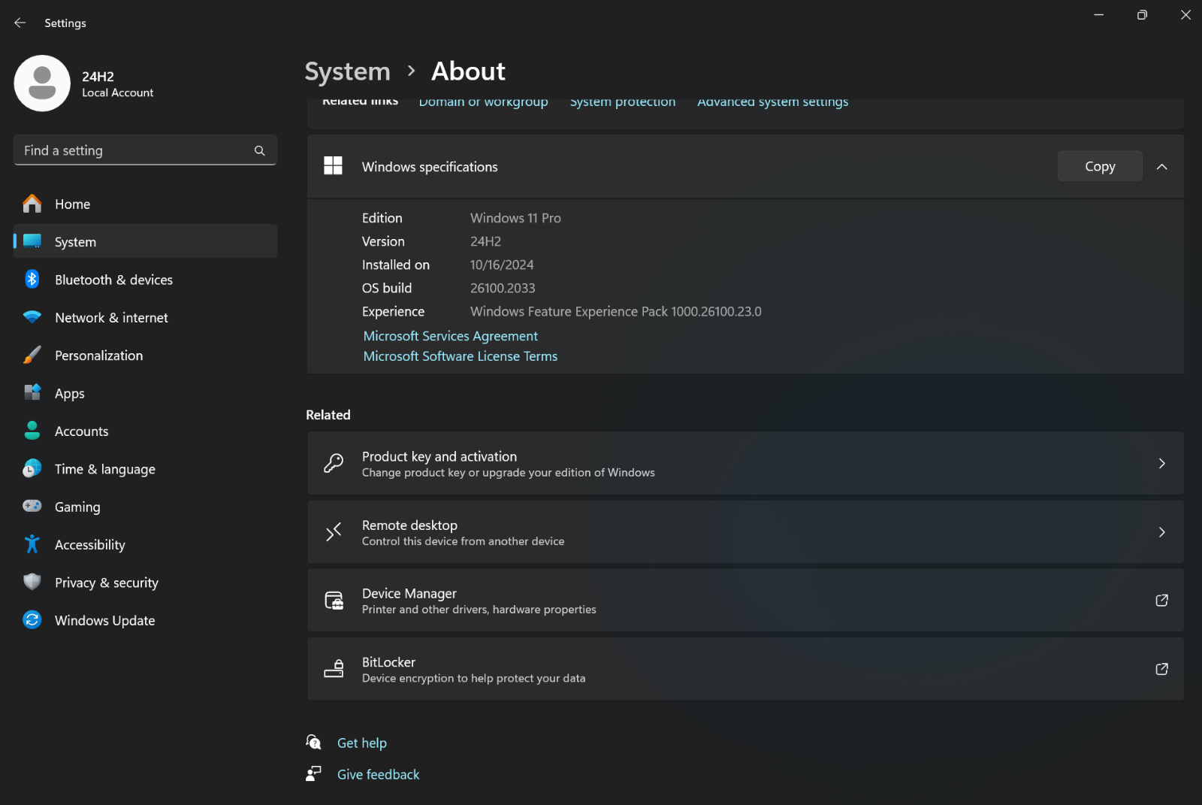Click OS build value 26100.2033

[x=503, y=288]
